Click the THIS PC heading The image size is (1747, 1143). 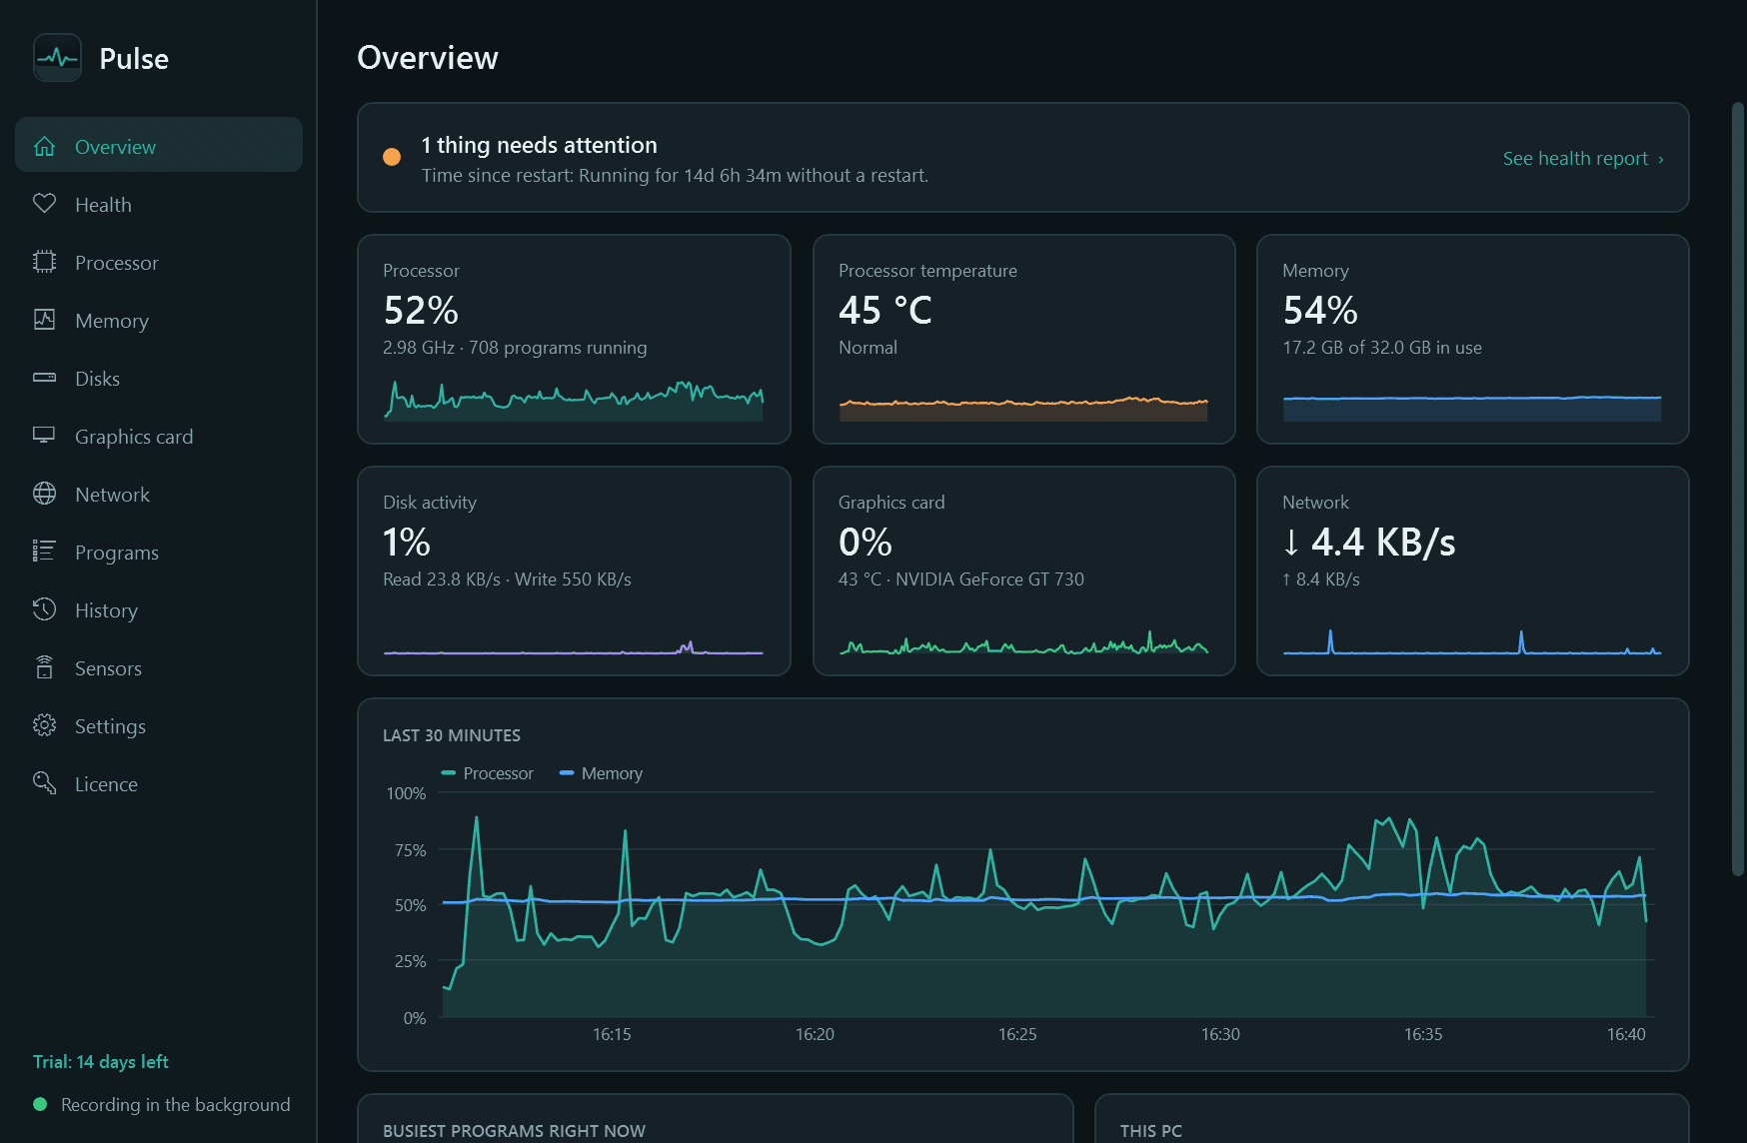(x=1151, y=1131)
